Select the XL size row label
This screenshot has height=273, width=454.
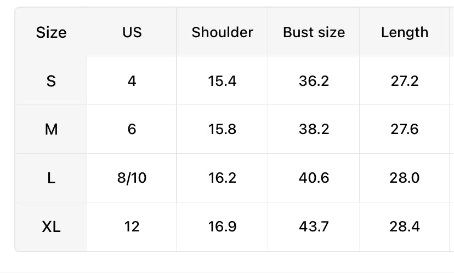(51, 226)
